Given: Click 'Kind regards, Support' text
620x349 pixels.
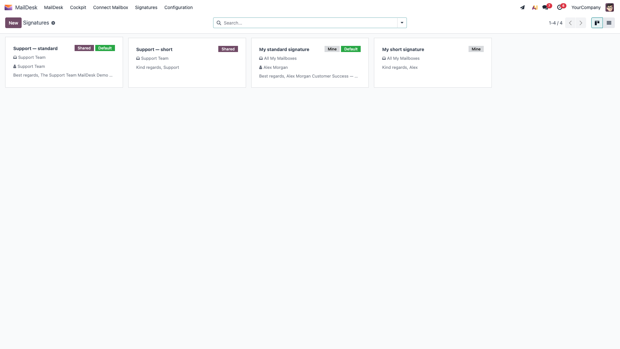Looking at the screenshot, I should point(158,68).
